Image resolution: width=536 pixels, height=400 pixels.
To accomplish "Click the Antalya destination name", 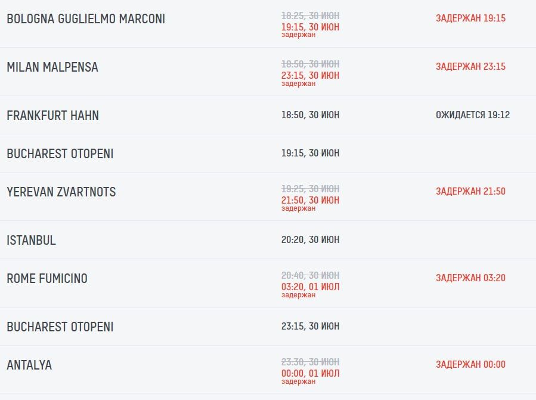I will tap(29, 365).
